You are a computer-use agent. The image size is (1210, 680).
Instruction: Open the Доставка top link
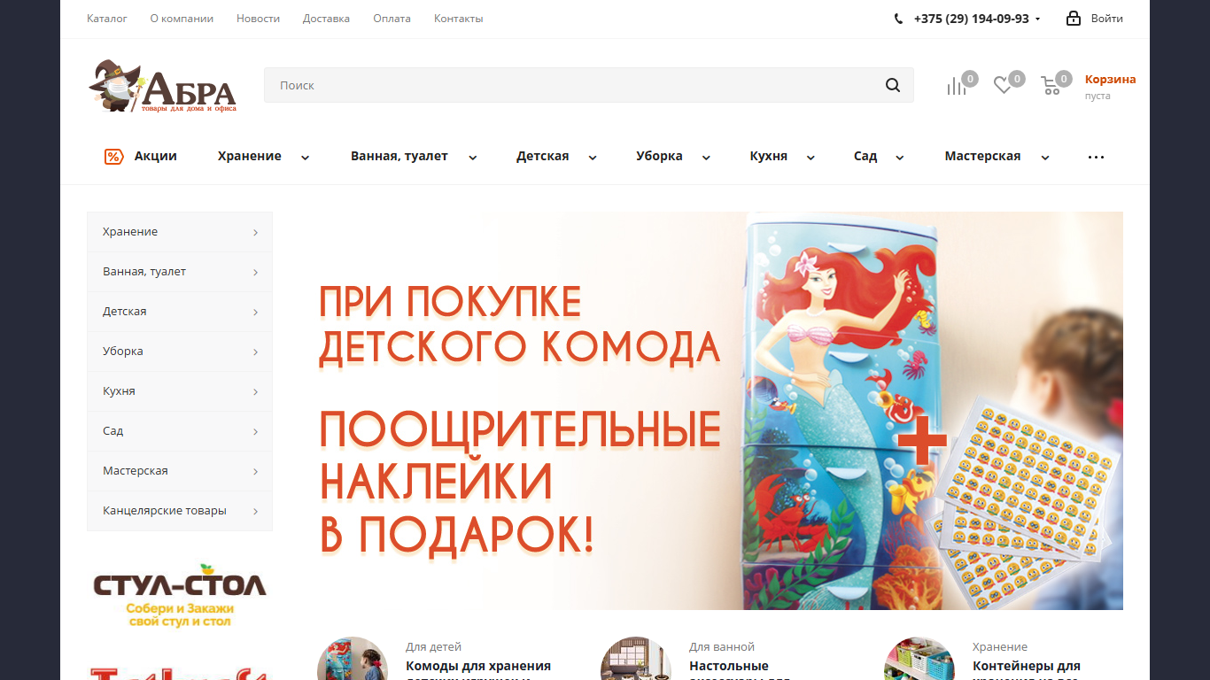click(326, 19)
